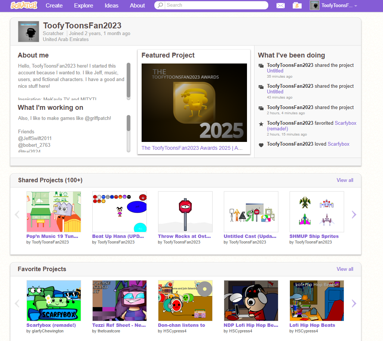
Task: Focus the Search input field
Action: pos(216,5)
